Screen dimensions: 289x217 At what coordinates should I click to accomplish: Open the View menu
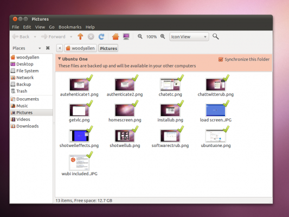(x=40, y=27)
